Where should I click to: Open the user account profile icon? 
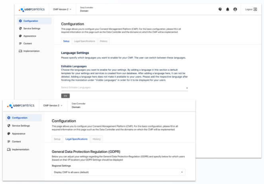click(235, 9)
